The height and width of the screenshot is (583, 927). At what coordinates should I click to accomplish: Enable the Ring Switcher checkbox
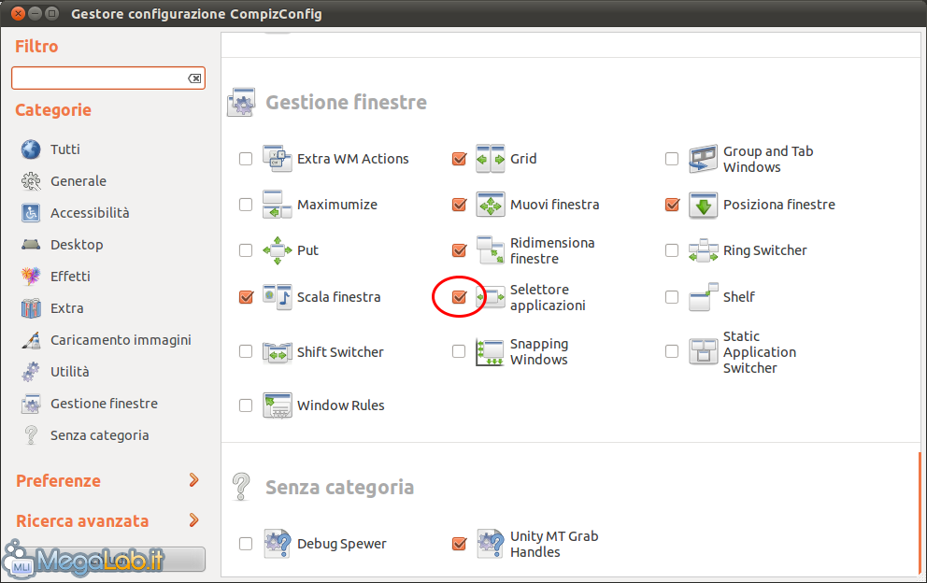672,250
